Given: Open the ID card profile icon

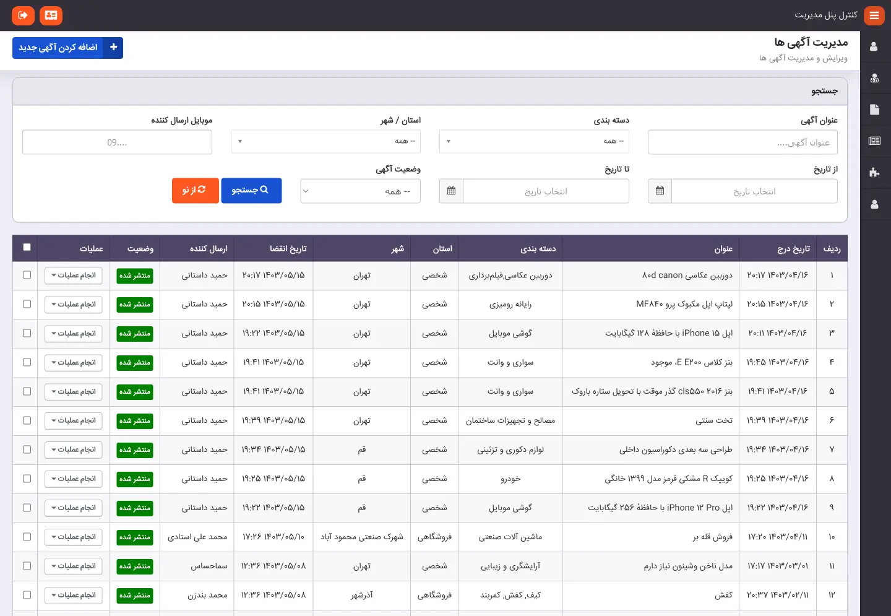Looking at the screenshot, I should coord(51,15).
